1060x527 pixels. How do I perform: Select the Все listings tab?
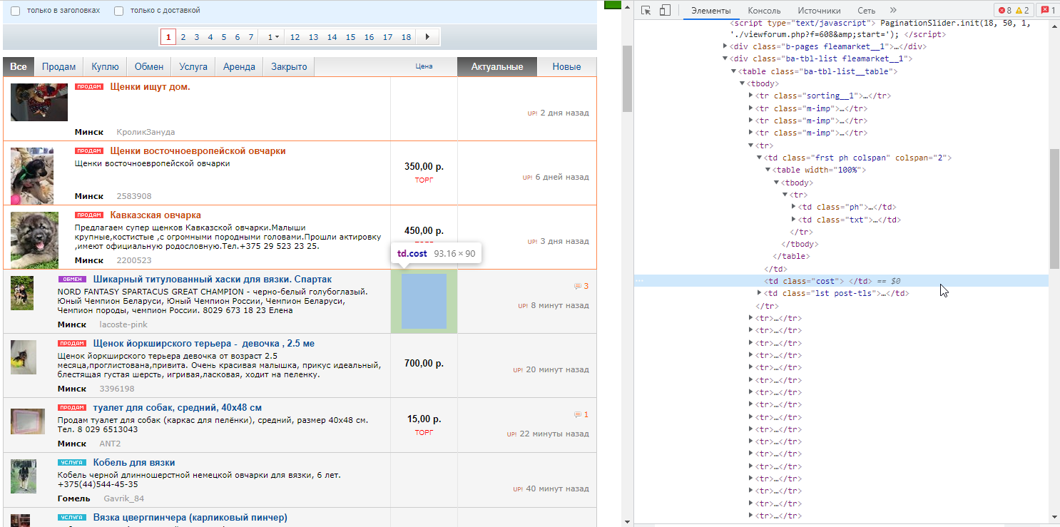[x=19, y=66]
